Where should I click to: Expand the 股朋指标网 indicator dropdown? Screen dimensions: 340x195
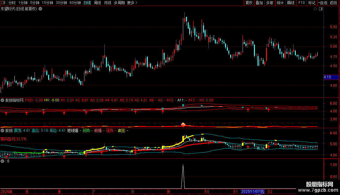pos(2,100)
